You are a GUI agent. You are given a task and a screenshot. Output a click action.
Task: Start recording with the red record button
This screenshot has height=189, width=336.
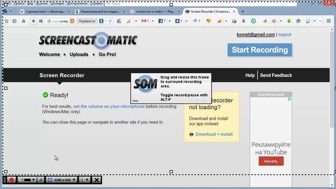pos(12,180)
